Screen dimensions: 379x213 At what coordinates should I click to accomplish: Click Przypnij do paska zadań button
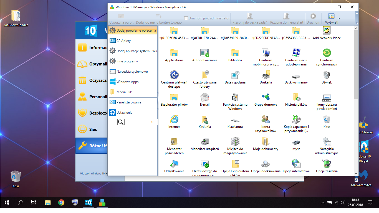point(250,18)
